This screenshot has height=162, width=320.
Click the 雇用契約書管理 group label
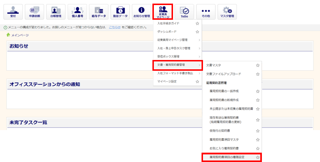216,83
